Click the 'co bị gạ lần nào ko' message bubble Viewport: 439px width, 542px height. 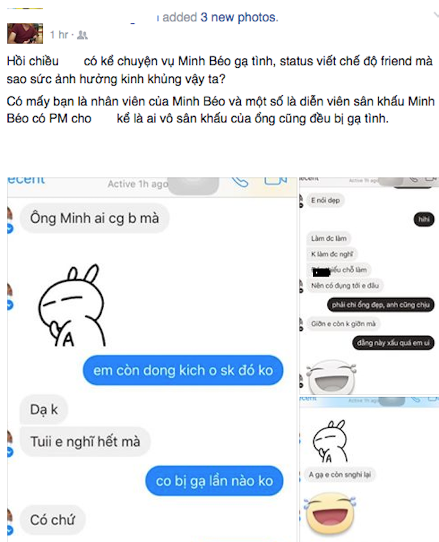click(214, 481)
